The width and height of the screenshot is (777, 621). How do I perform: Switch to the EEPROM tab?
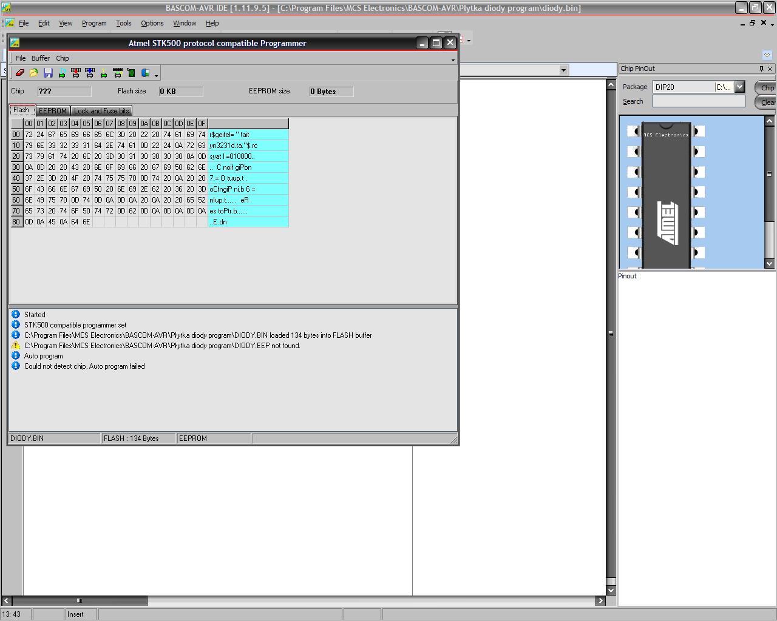click(x=53, y=111)
